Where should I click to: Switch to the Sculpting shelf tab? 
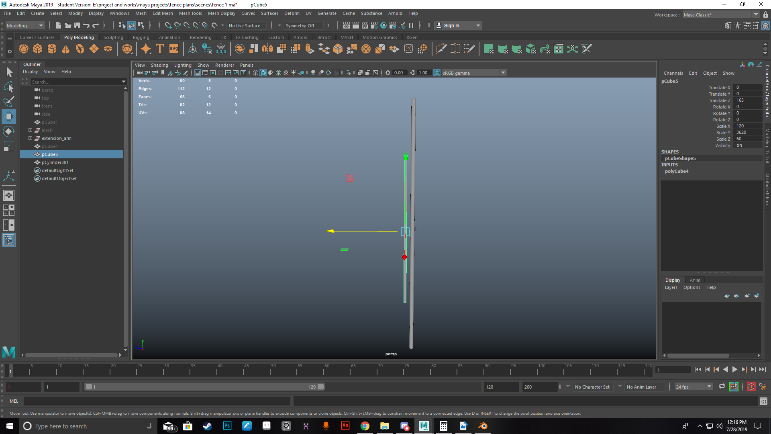click(113, 37)
